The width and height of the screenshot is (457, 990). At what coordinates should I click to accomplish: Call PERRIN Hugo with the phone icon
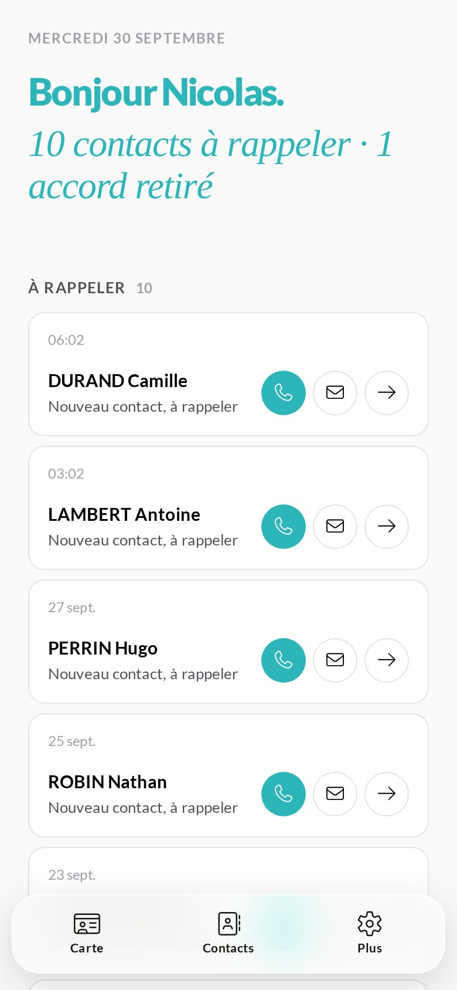[284, 660]
